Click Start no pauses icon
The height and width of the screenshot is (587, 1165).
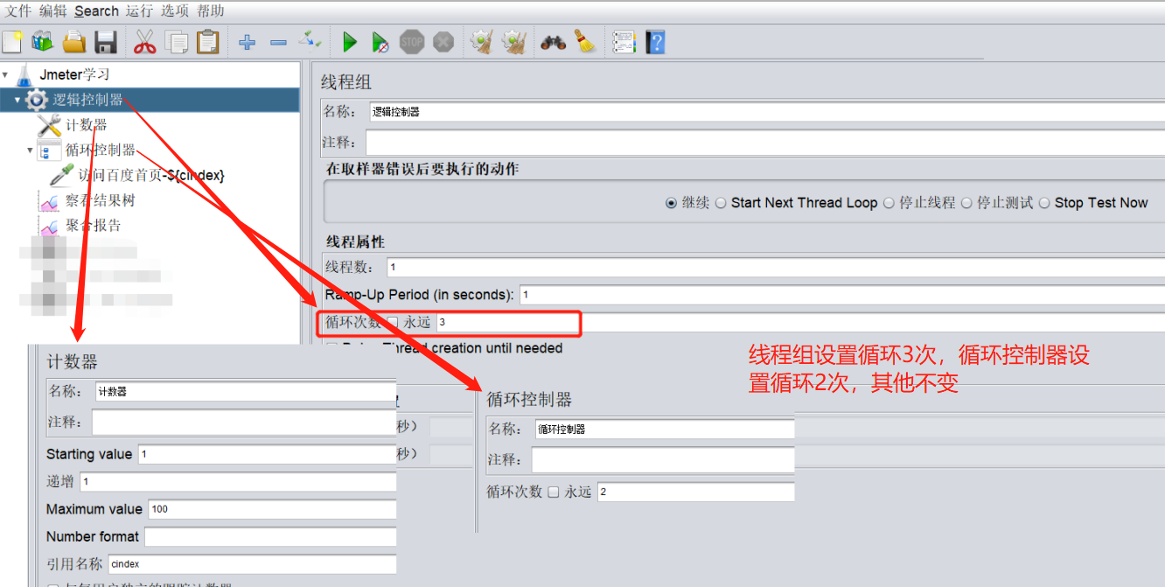pyautogui.click(x=380, y=41)
